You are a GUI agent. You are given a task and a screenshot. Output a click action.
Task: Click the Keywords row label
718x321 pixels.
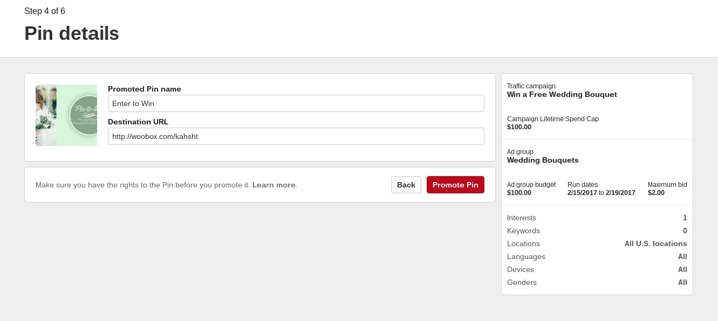pos(523,231)
